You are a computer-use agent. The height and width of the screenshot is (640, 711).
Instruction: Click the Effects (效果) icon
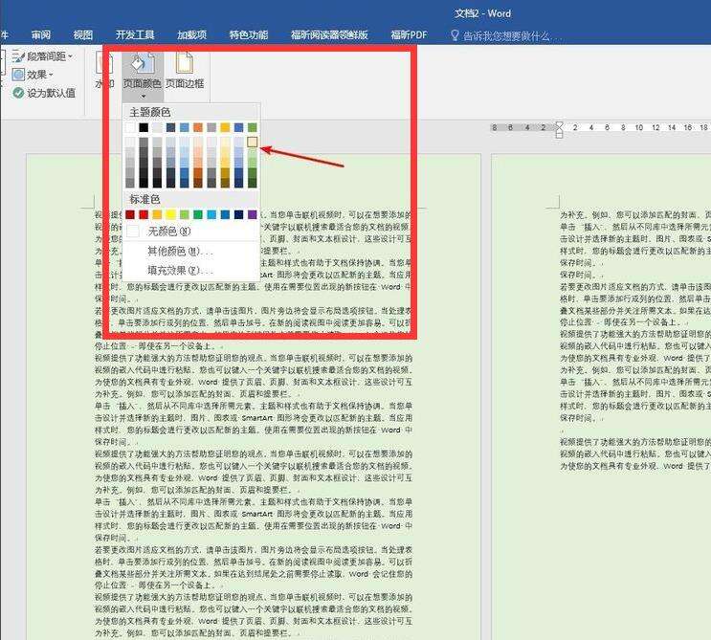coord(18,75)
